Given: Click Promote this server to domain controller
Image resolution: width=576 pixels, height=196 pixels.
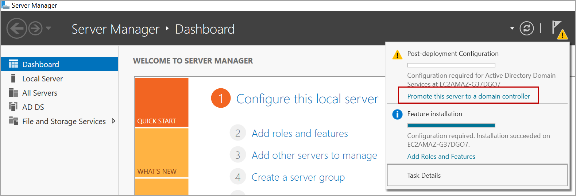Looking at the screenshot, I should coord(468,96).
